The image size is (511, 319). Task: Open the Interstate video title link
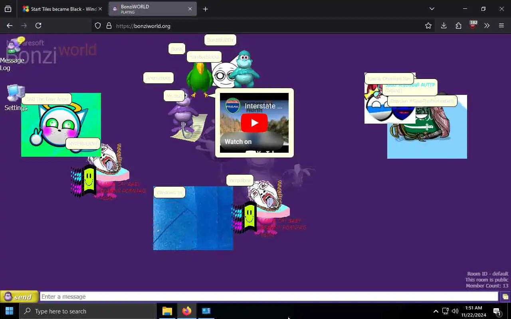pos(263,106)
